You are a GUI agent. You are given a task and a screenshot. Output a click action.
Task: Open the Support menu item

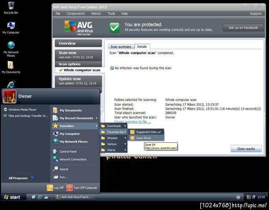pyautogui.click(x=256, y=13)
